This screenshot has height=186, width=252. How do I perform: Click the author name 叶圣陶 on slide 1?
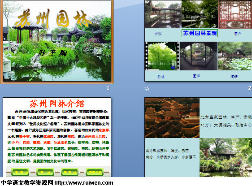(53, 53)
